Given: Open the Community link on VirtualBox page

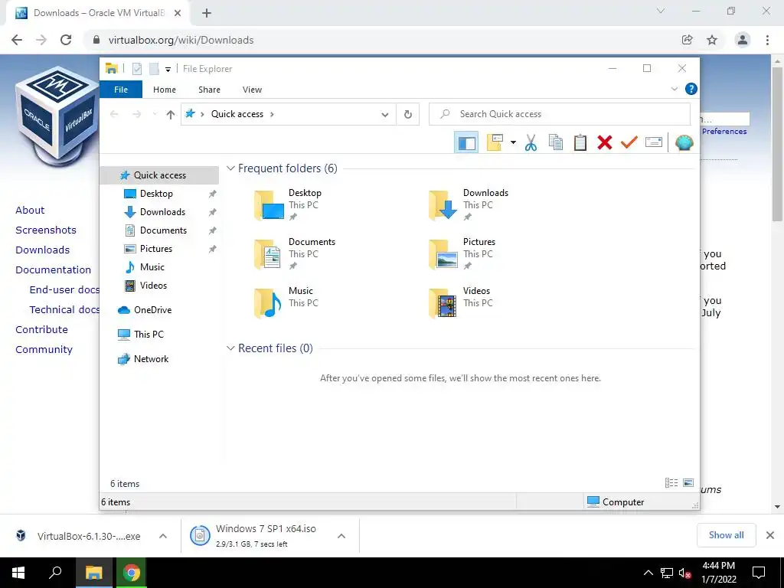Looking at the screenshot, I should 44,350.
